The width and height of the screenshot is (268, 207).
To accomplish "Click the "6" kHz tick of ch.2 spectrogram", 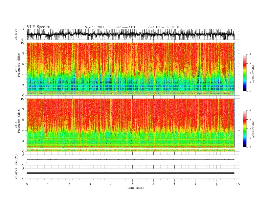I will (23, 120).
